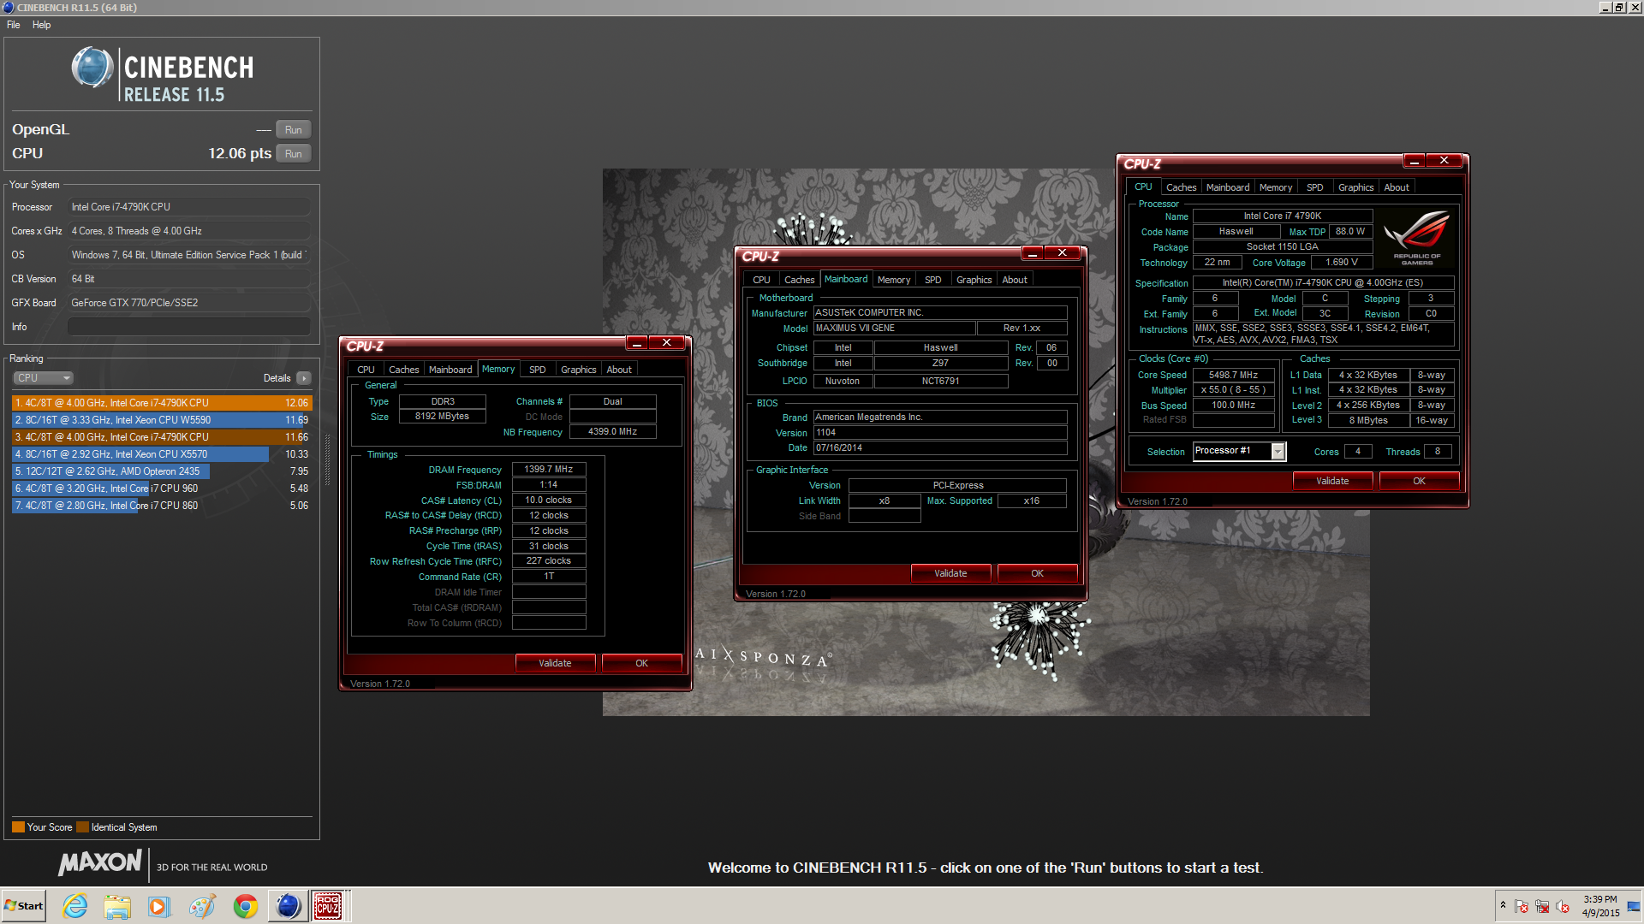1644x924 pixels.
Task: Minimize the Memory CPU-Z window
Action: coord(637,344)
